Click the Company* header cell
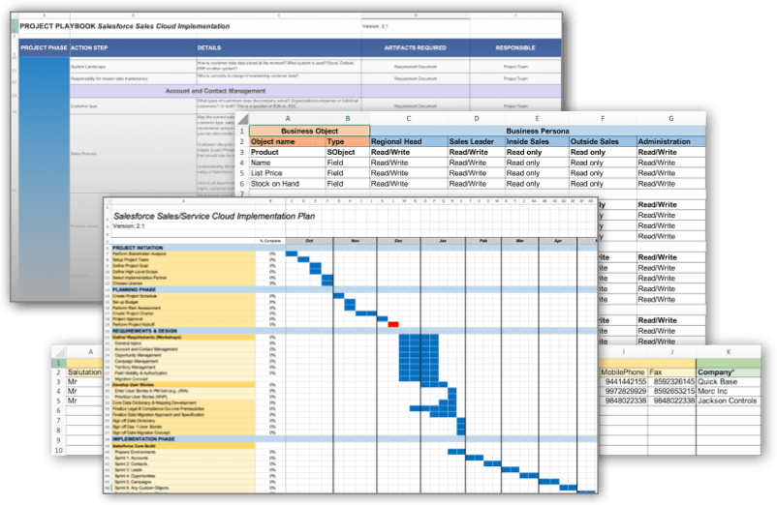Screen dimensions: 777x505 729,372
